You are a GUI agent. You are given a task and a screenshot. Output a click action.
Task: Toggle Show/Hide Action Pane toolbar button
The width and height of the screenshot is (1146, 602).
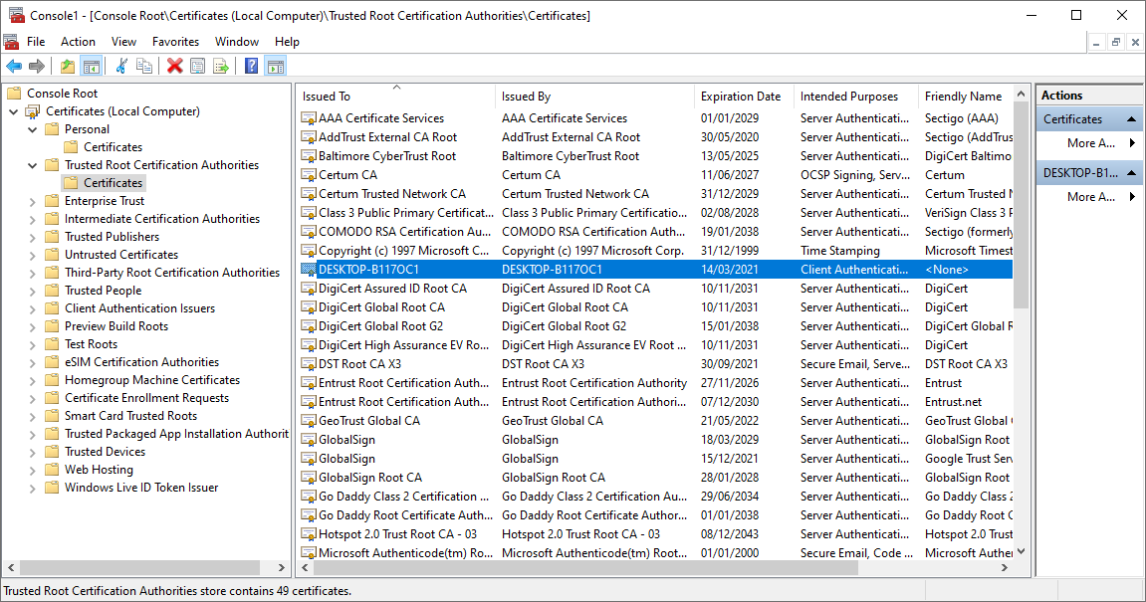pyautogui.click(x=276, y=67)
